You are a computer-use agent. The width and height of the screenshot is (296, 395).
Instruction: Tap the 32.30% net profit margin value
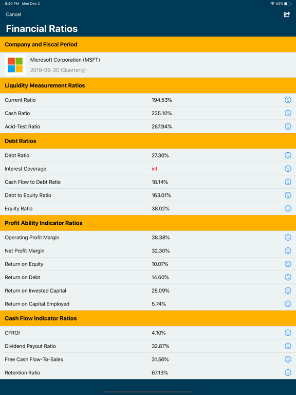[x=160, y=250]
